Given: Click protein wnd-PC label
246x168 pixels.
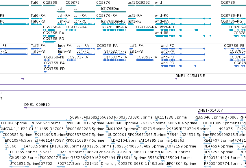Looking at the screenshot, I should coord(167,46).
